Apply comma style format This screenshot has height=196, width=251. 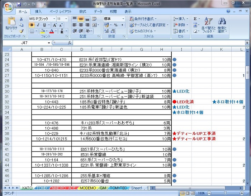[122, 25]
